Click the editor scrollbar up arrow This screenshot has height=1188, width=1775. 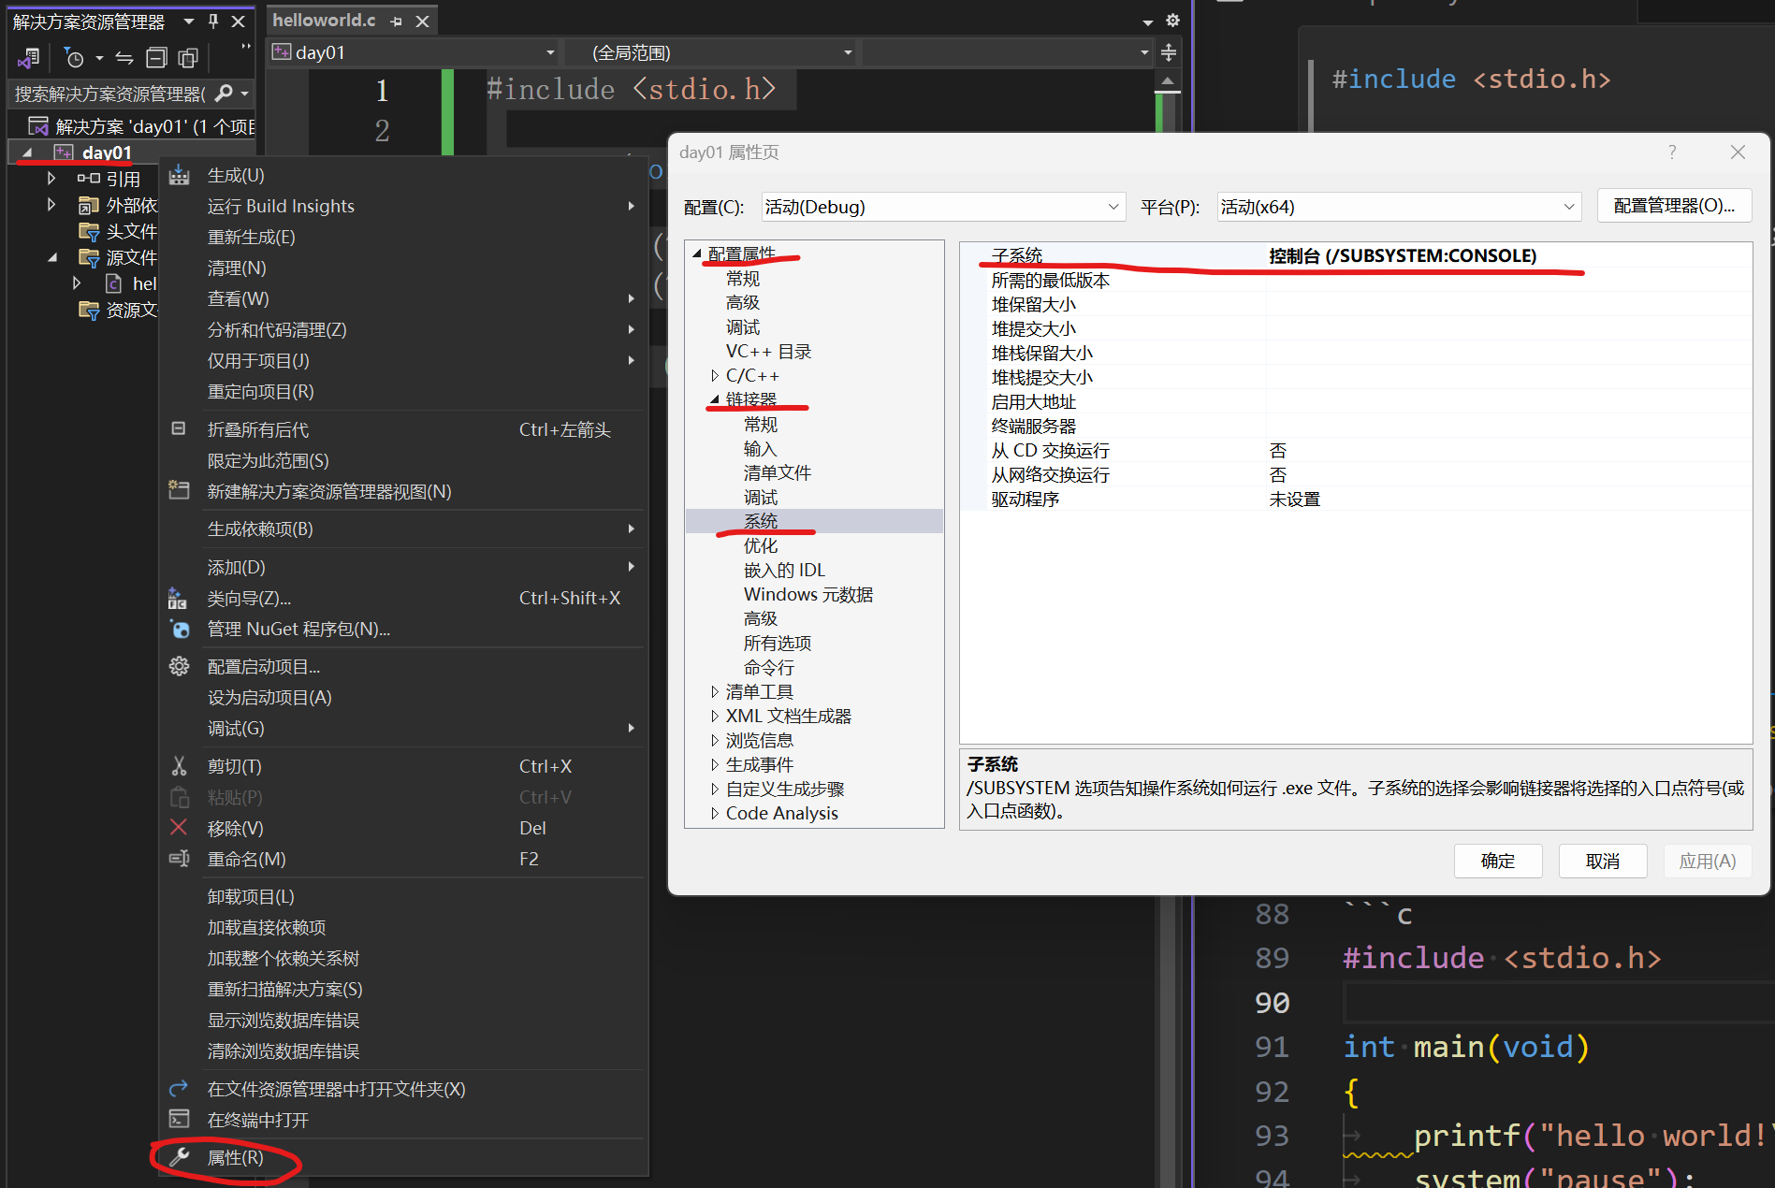tap(1168, 81)
